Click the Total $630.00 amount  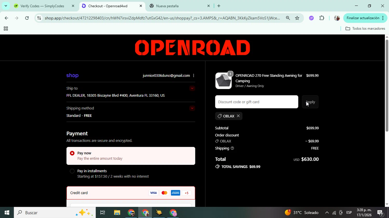(310, 159)
